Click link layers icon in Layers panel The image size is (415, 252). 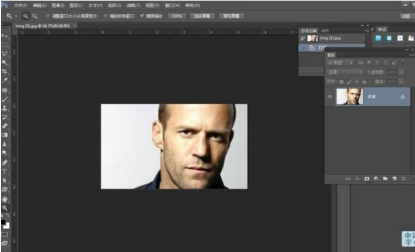pyautogui.click(x=348, y=179)
